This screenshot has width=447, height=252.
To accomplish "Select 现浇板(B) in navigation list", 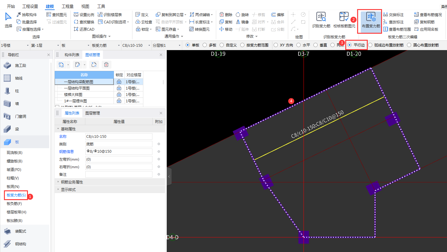I will (x=15, y=152).
